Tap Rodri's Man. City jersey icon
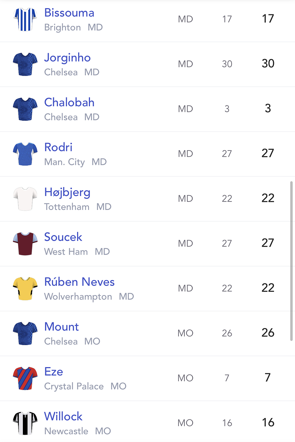Screen dimensions: 295x442 [x=25, y=153]
